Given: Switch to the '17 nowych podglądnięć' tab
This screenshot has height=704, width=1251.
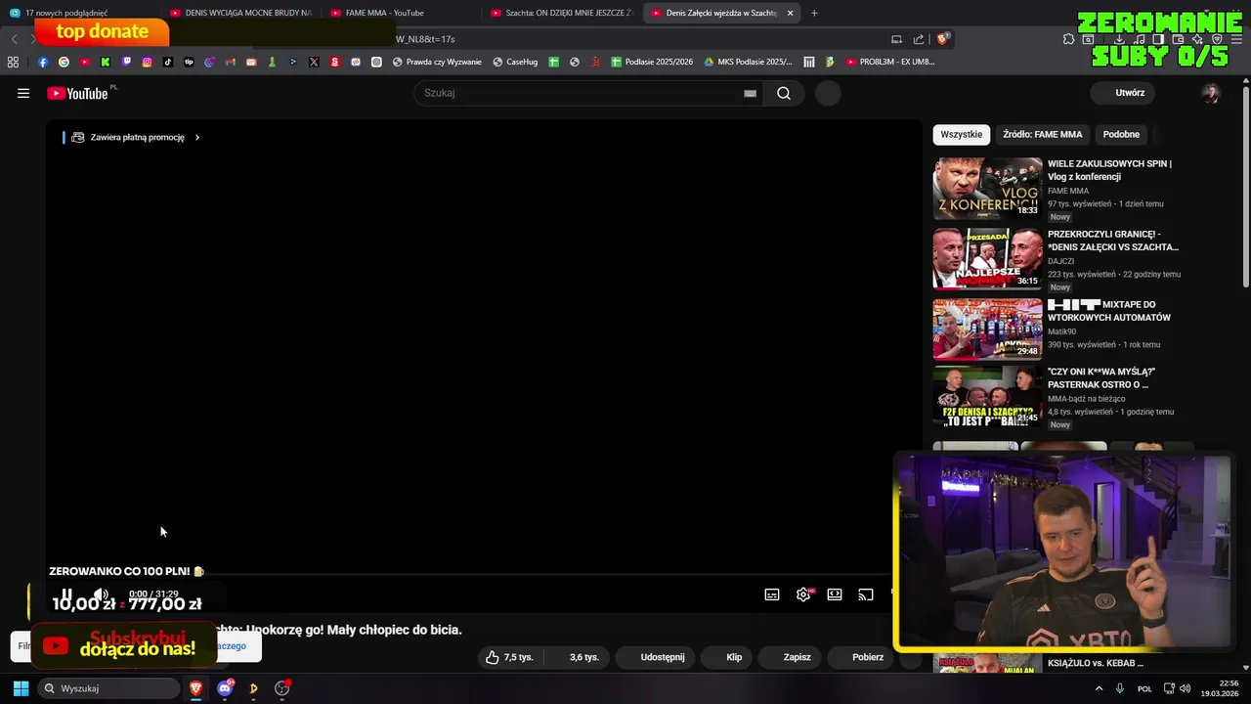Looking at the screenshot, I should [x=79, y=13].
